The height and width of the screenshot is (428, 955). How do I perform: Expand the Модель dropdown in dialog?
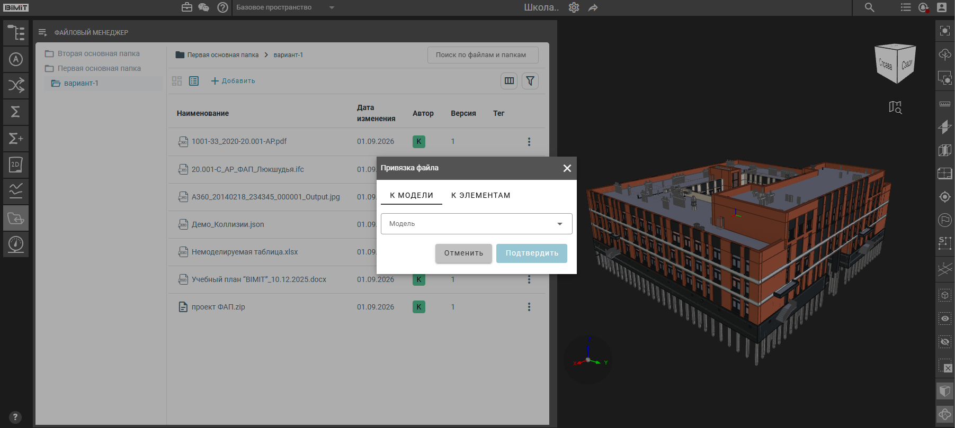click(x=477, y=224)
